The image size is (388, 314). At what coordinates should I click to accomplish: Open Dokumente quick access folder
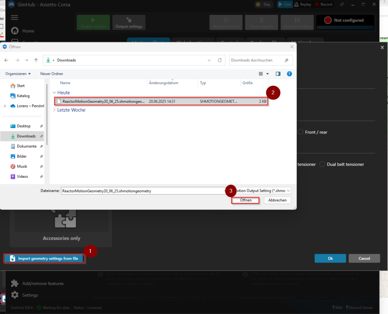[x=23, y=146]
